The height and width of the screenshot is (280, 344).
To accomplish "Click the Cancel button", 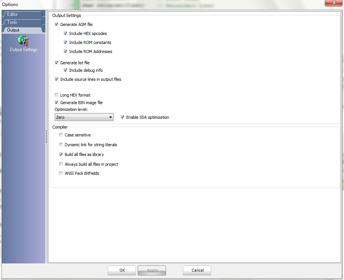I will [x=197, y=270].
